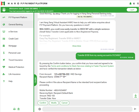
Task: Open e-Services in the sidebar
Action: coord(17,32)
